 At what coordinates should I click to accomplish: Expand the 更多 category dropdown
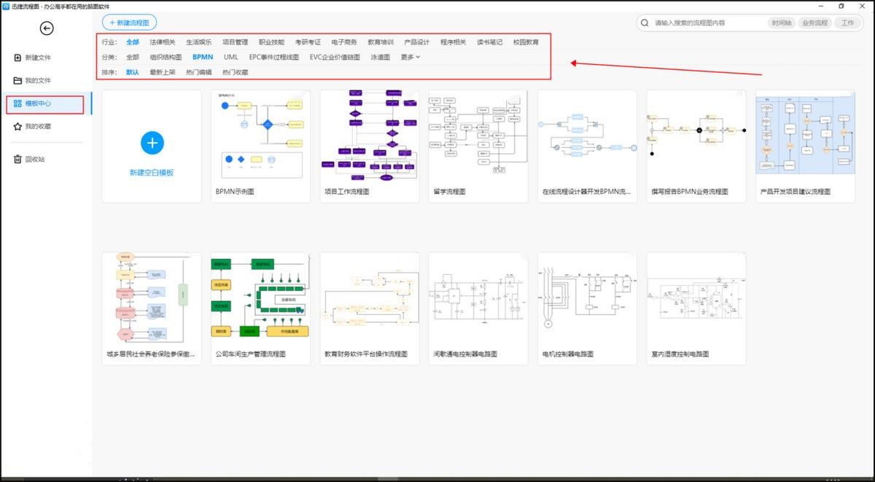[x=411, y=57]
